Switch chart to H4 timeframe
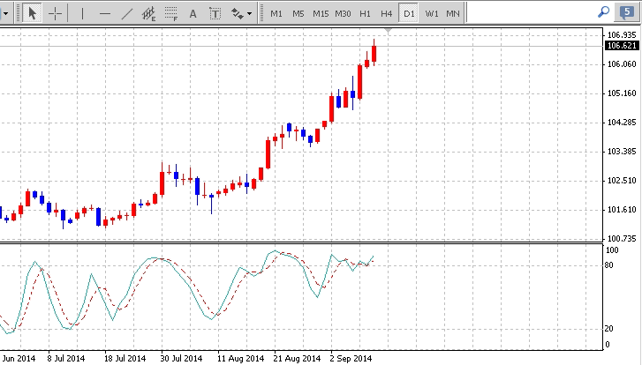The image size is (642, 365). click(x=387, y=13)
